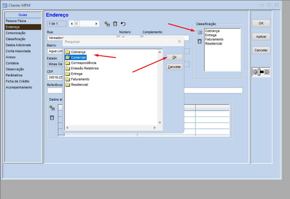Click the scroll left arrow in Pesquisar list
This screenshot has height=199, width=290.
point(67,128)
